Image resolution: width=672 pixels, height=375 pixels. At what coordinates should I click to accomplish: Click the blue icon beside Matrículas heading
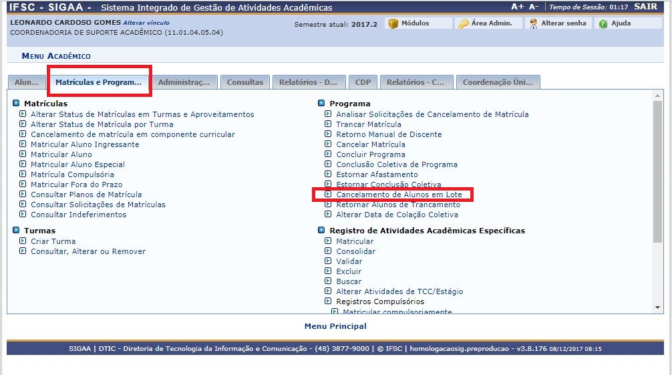16,104
